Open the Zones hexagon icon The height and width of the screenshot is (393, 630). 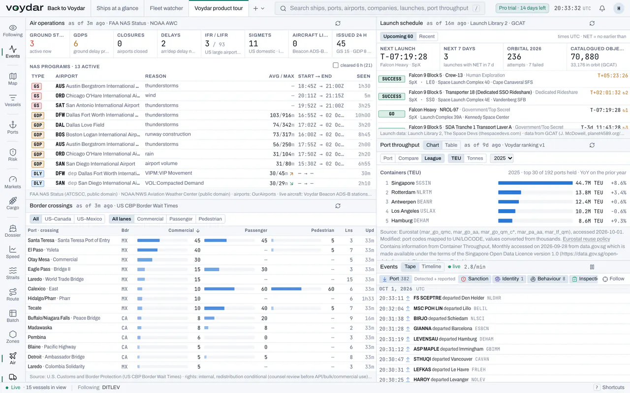(x=13, y=337)
